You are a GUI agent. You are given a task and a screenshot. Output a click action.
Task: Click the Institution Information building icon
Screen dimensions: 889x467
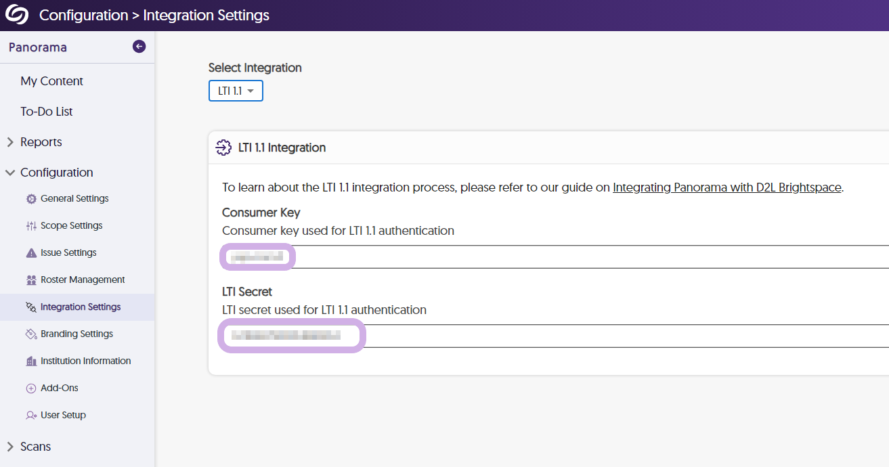point(31,361)
